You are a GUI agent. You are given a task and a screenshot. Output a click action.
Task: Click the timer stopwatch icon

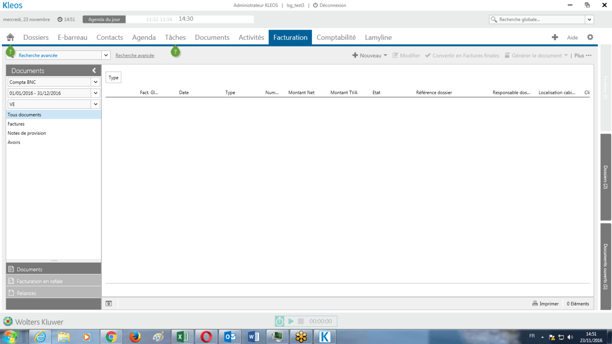(x=280, y=322)
